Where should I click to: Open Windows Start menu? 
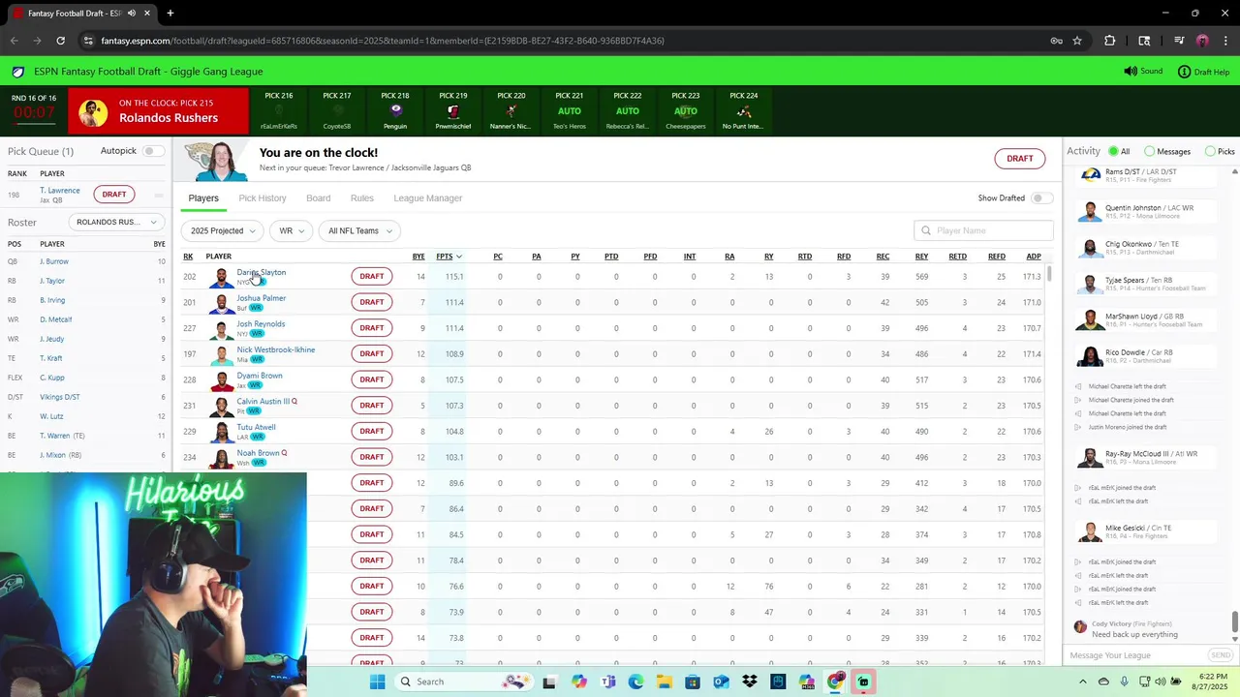tap(378, 682)
